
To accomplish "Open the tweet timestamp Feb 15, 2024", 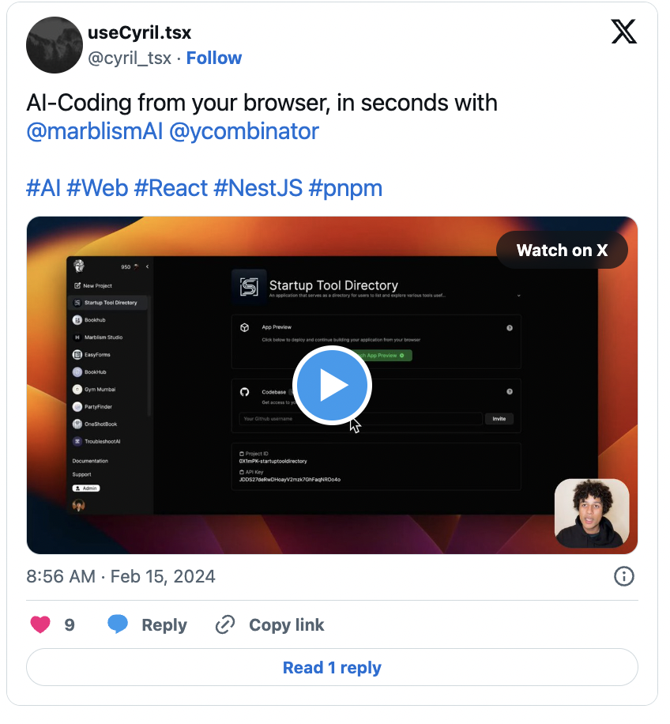I will (121, 577).
